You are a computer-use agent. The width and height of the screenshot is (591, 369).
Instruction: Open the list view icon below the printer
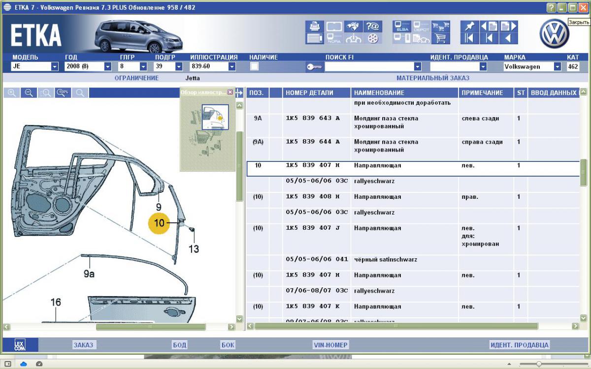tap(314, 38)
